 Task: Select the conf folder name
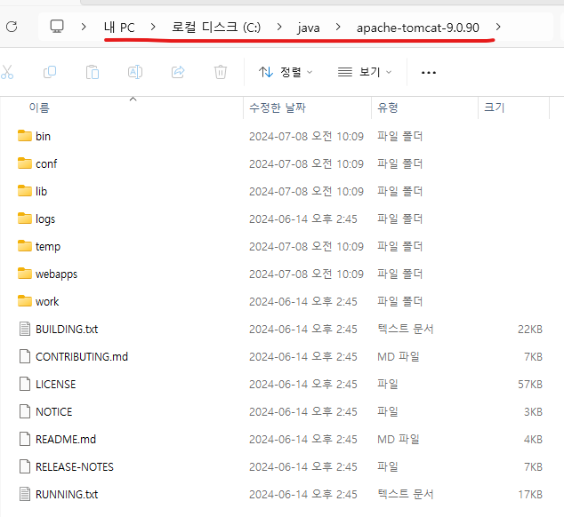pos(46,164)
